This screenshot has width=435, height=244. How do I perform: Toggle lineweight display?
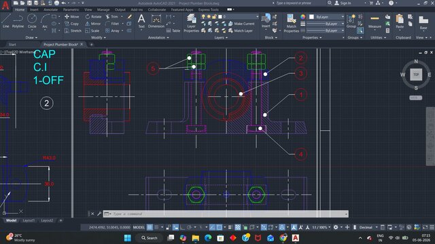[x=230, y=227]
